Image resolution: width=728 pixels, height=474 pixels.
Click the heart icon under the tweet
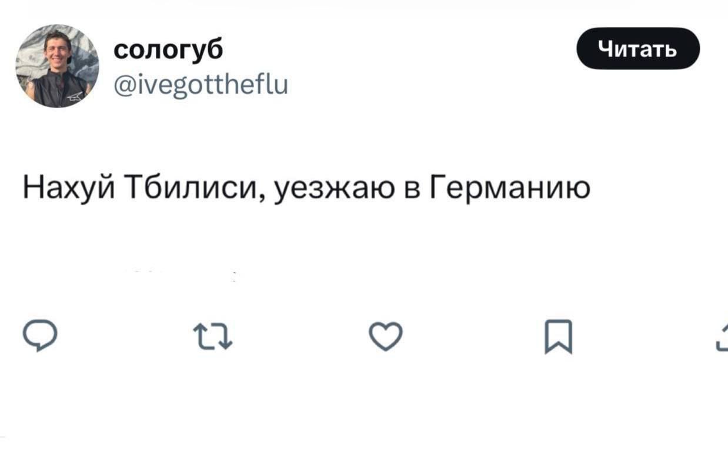[x=386, y=337]
